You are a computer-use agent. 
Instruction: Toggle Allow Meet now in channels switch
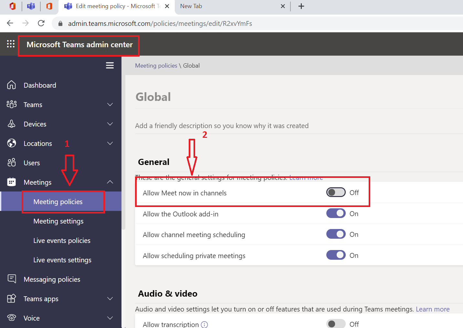(336, 192)
